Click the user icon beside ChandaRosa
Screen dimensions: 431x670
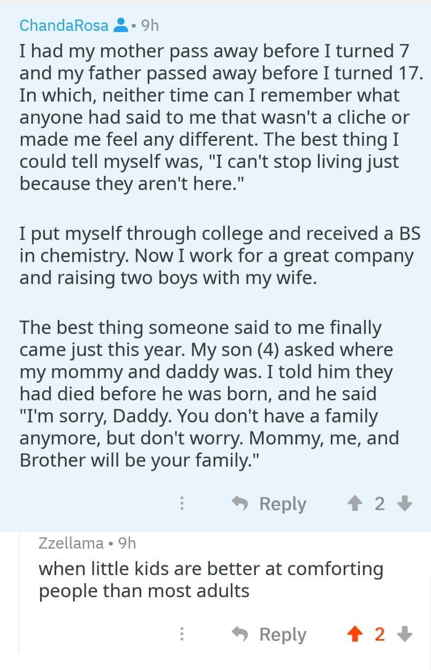(x=121, y=25)
